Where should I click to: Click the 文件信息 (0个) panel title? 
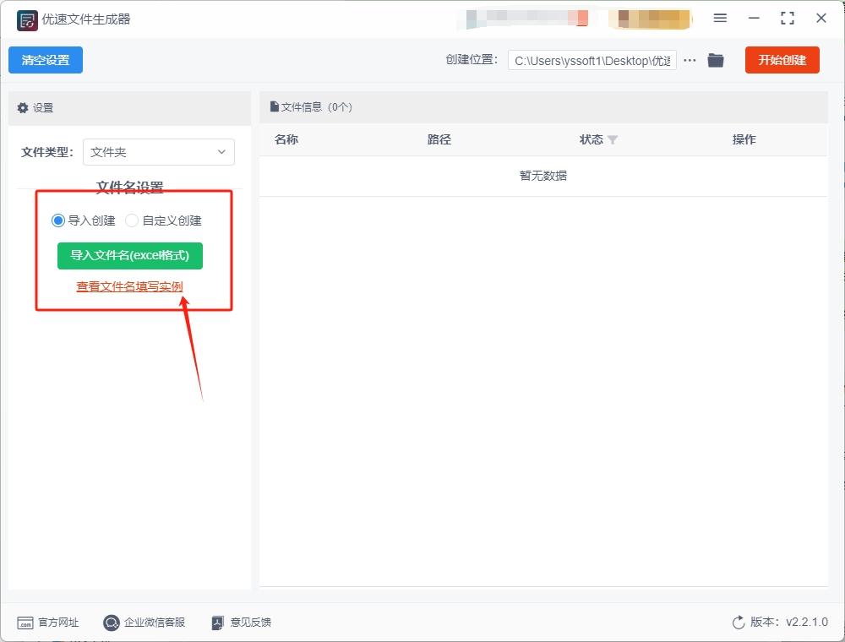[x=317, y=107]
